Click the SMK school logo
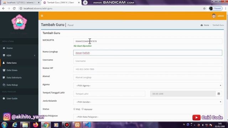The height and width of the screenshot is (128, 228). tap(19, 22)
